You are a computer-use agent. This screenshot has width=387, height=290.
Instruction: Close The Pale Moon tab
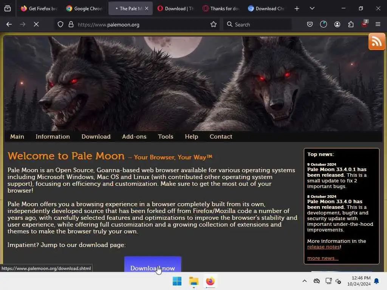pos(147,8)
